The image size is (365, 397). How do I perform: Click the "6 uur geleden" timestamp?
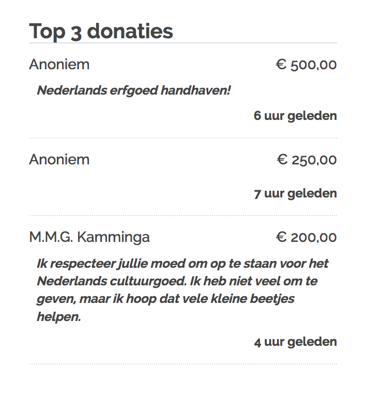tap(295, 116)
